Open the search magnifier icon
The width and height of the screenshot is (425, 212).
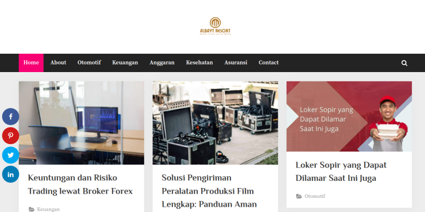click(404, 63)
